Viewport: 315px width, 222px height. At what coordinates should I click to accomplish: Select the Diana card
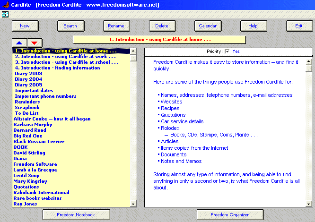click(71, 159)
